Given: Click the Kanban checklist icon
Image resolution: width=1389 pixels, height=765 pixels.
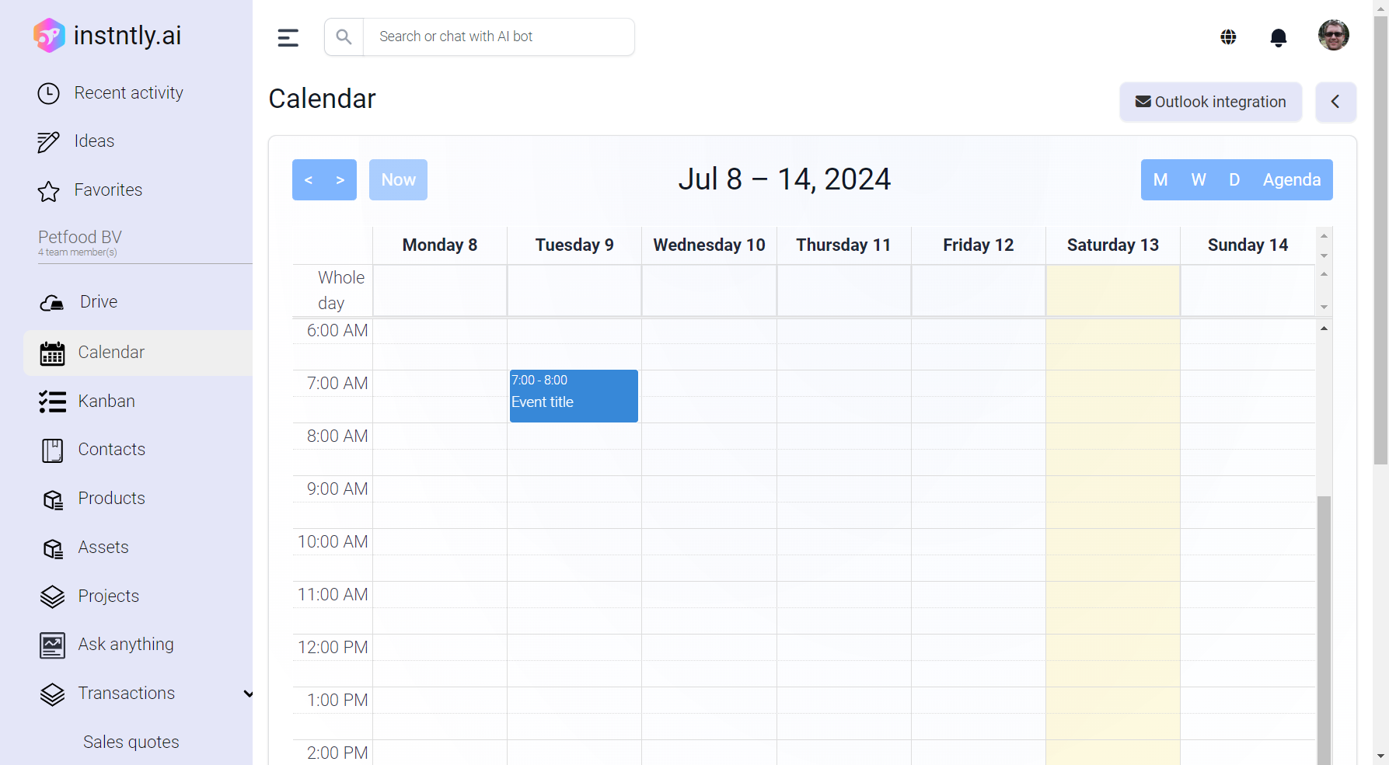Looking at the screenshot, I should [52, 402].
